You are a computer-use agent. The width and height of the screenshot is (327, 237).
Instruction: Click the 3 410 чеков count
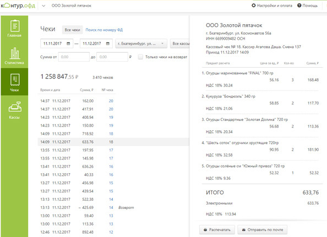coord(103,78)
